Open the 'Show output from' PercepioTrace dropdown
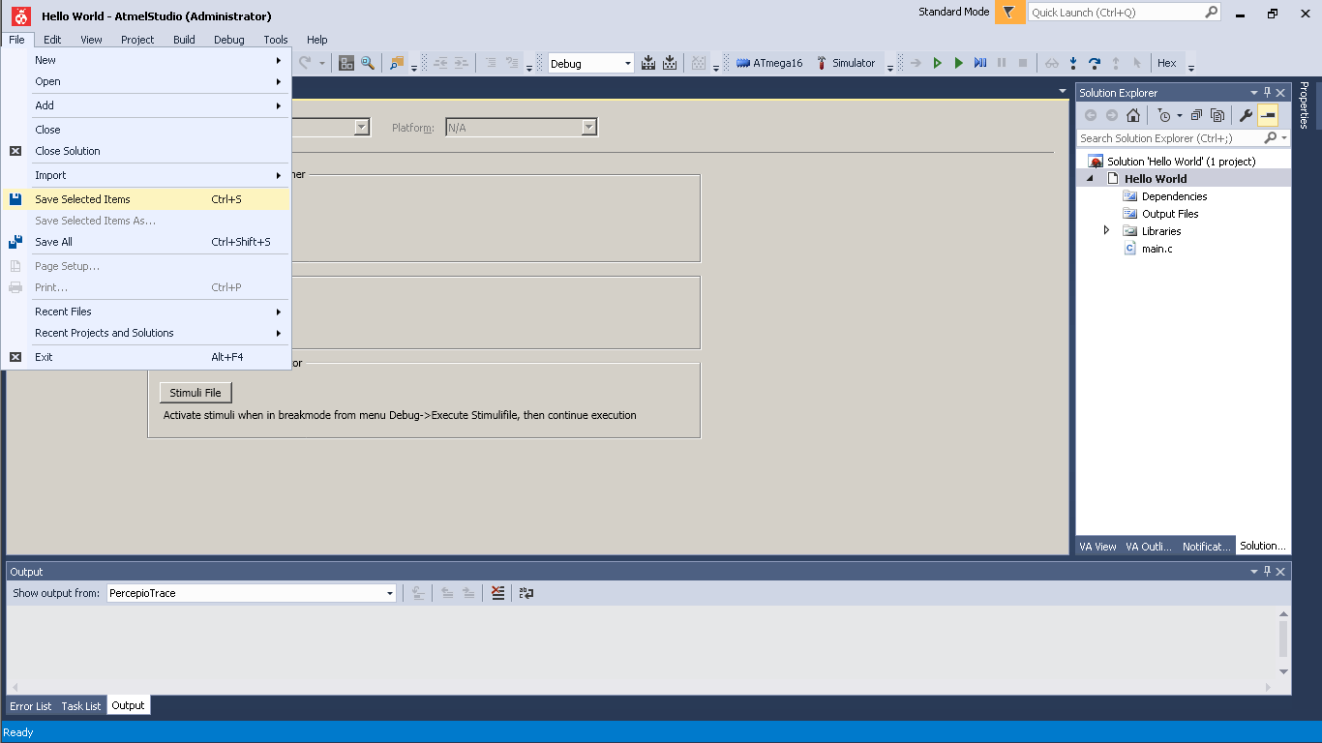 pyautogui.click(x=251, y=593)
